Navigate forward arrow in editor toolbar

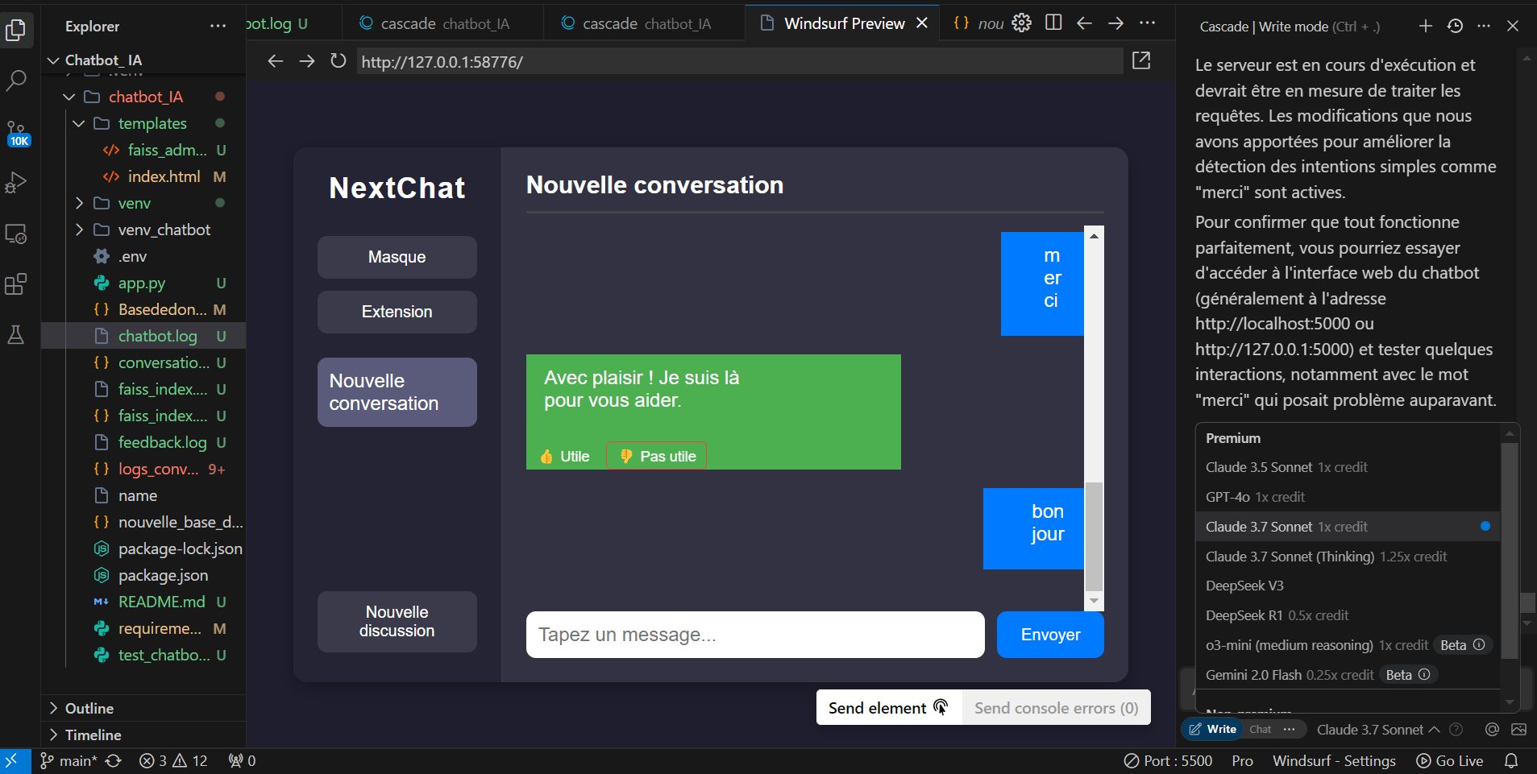(x=1115, y=23)
